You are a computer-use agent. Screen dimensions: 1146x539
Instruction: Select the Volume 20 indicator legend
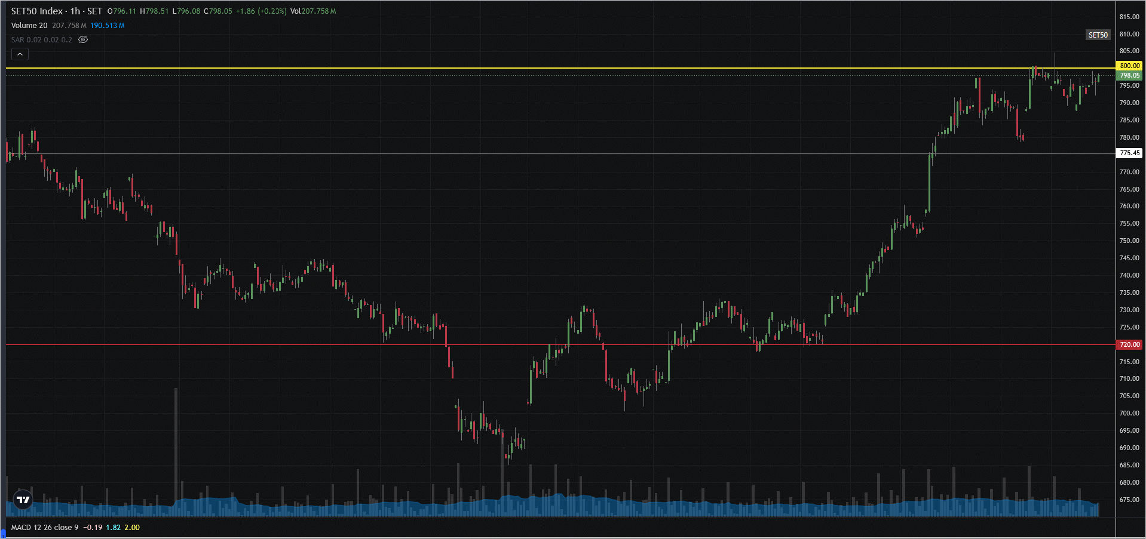(x=29, y=26)
